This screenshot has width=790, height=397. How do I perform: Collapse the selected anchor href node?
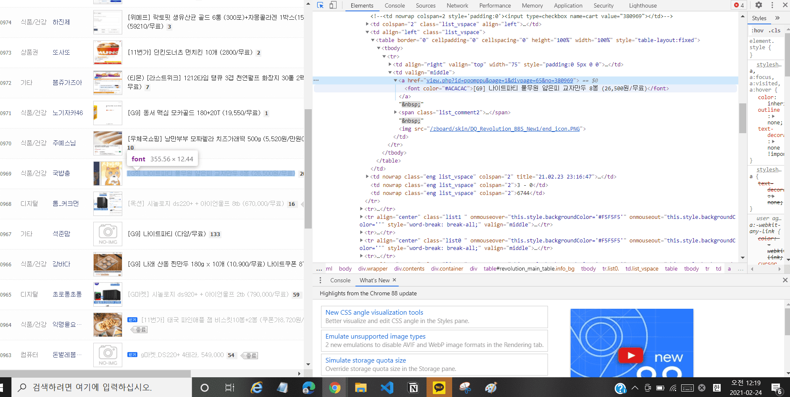395,80
